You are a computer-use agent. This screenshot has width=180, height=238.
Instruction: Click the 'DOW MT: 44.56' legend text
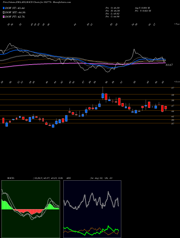click(x=15, y=13)
